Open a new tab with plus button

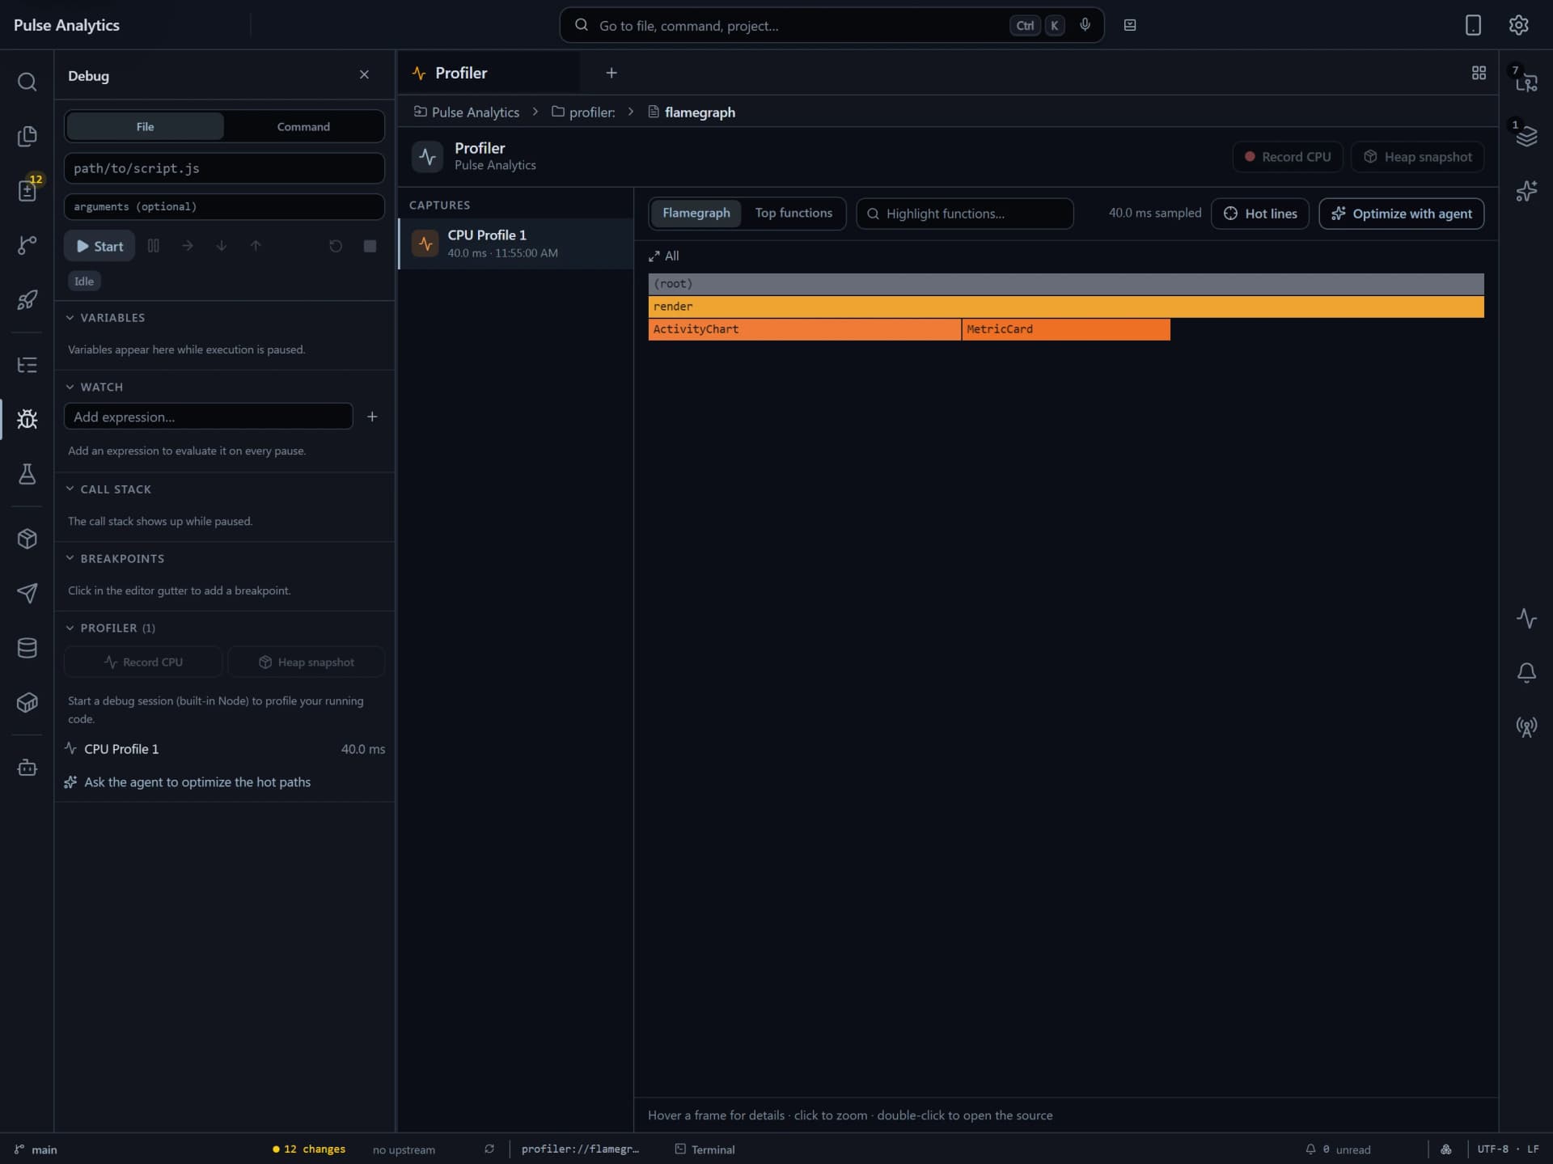click(x=611, y=73)
